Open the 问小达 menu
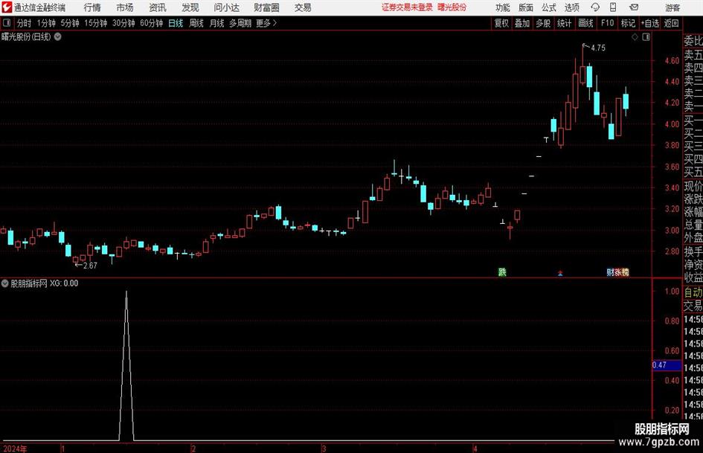Screen dimensions: 703x453 click(x=226, y=7)
